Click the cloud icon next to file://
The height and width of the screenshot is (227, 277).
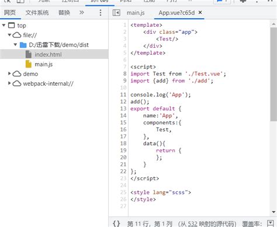click(17, 35)
